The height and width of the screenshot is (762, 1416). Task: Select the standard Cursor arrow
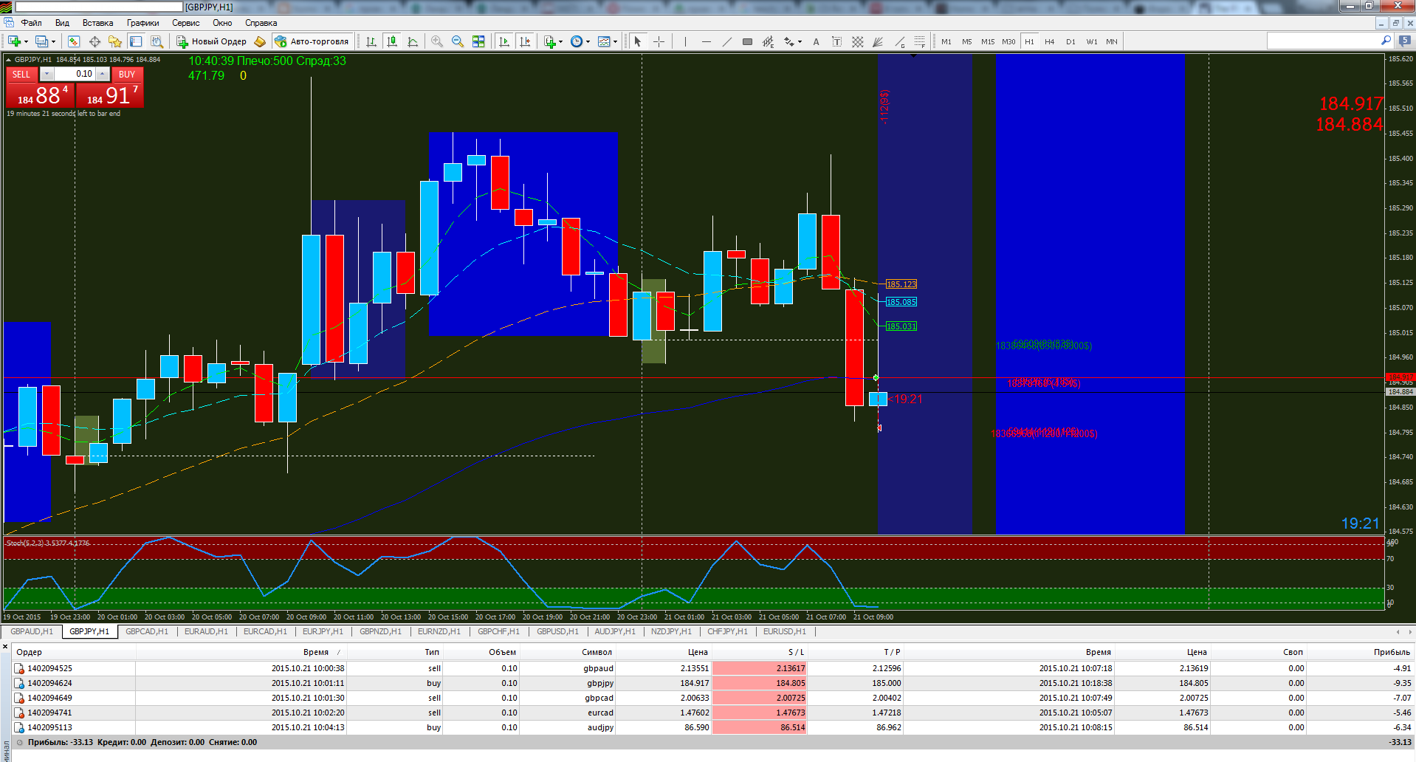[x=638, y=41]
